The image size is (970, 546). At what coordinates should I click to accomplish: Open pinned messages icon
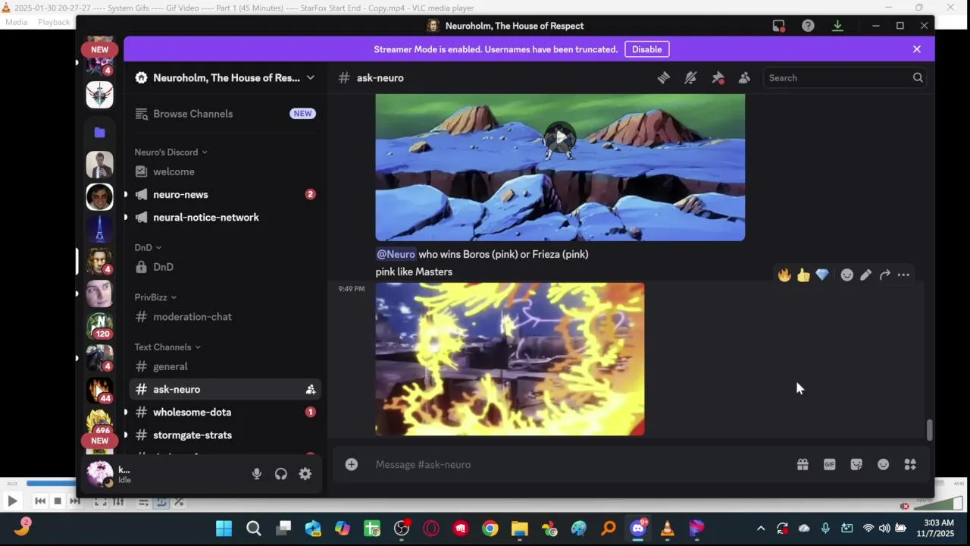718,77
